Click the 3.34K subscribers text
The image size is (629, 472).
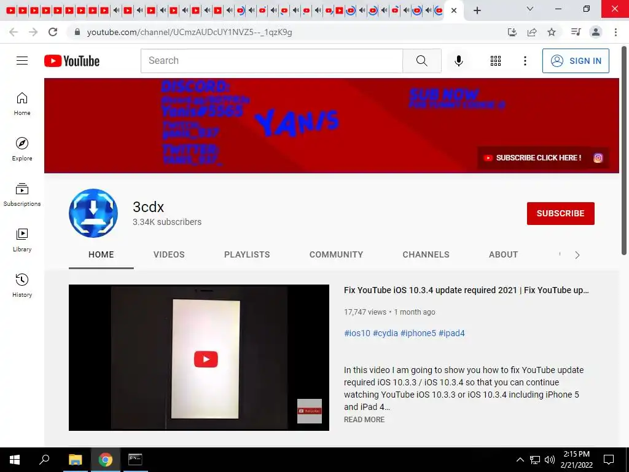click(x=167, y=222)
